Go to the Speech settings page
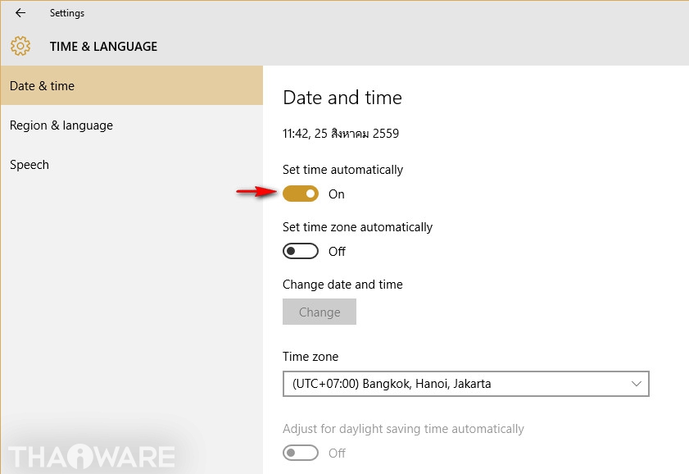689x474 pixels. point(29,165)
